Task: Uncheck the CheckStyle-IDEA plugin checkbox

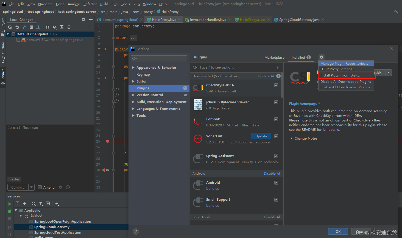Action: click(x=276, y=85)
